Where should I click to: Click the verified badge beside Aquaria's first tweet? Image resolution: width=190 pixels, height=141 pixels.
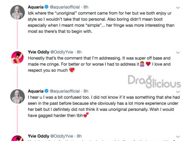pos(46,7)
